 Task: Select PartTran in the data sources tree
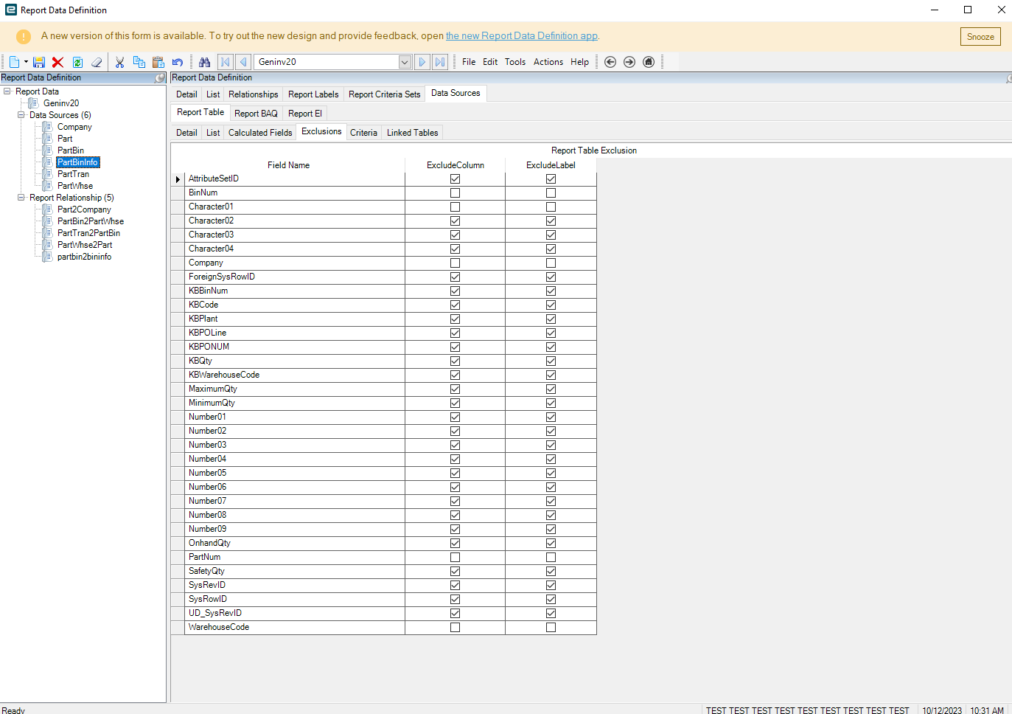coord(73,174)
